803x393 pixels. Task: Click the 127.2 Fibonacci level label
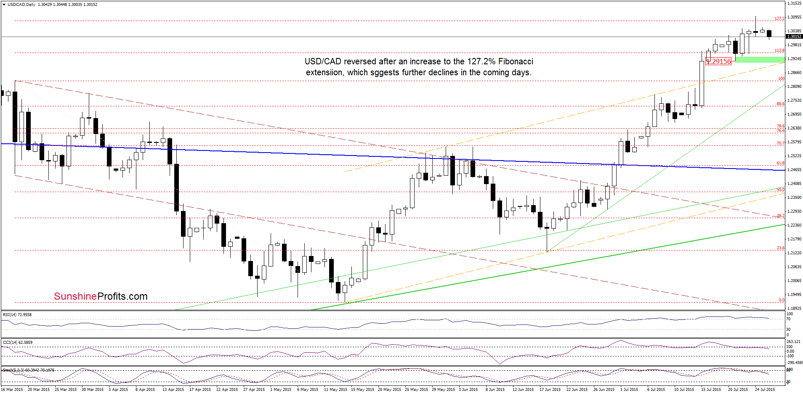click(779, 18)
